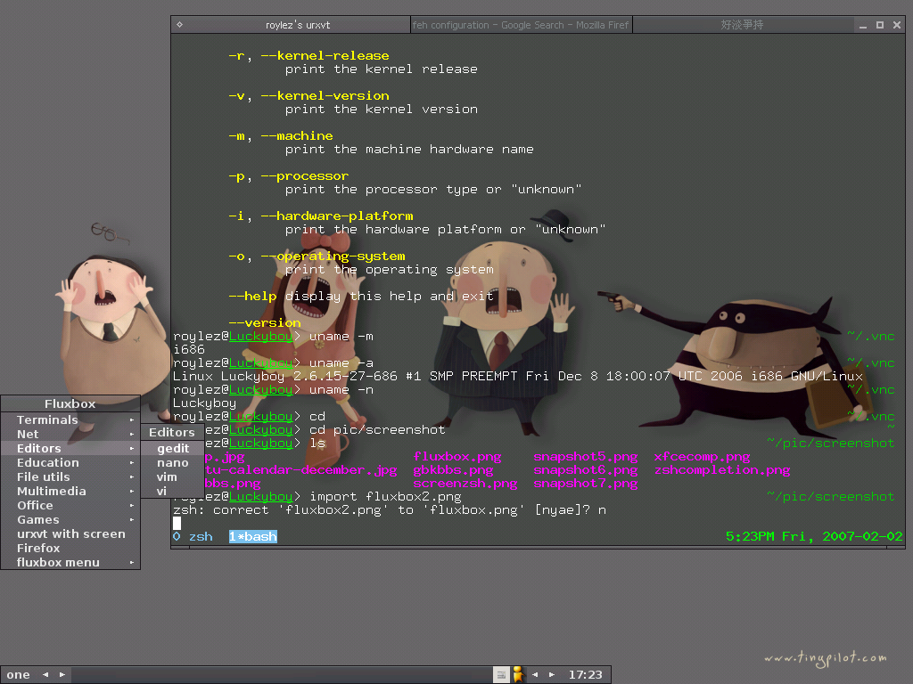This screenshot has width=913, height=684.
Task: Expand the Terminals submenu arrow
Action: tap(132, 420)
